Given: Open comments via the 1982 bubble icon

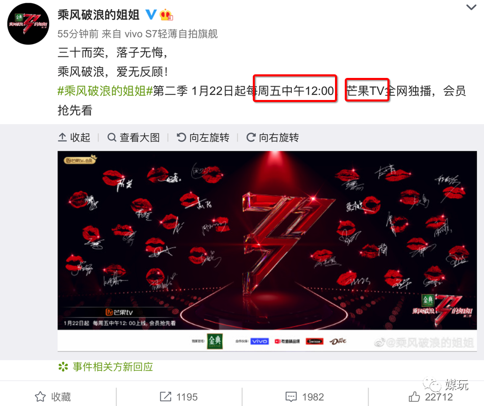Looking at the screenshot, I should click(x=291, y=397).
